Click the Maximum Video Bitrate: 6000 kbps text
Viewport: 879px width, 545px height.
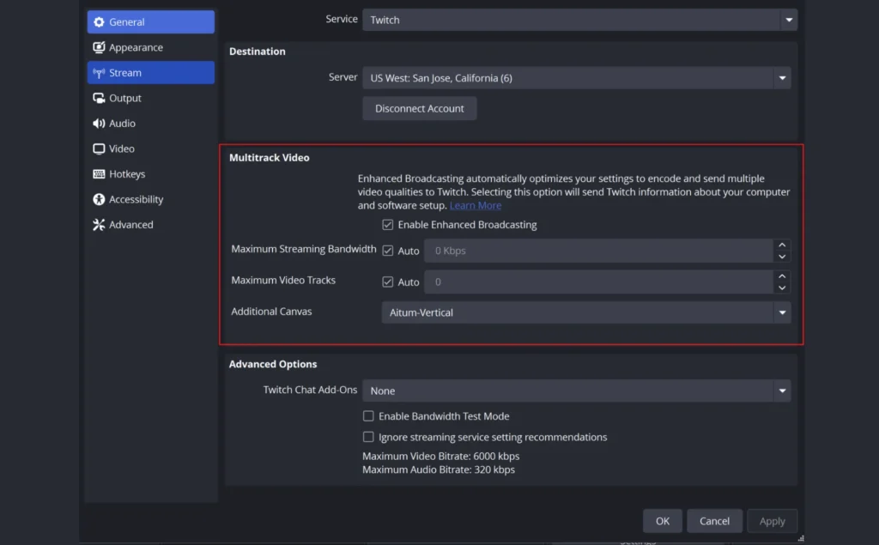pos(440,456)
